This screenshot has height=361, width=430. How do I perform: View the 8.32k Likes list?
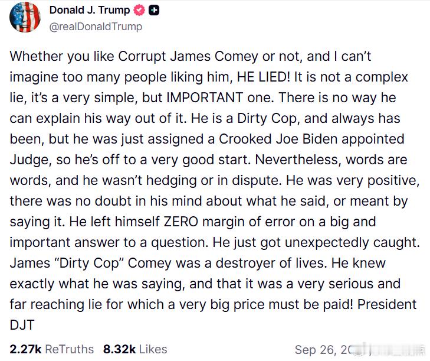(x=135, y=349)
